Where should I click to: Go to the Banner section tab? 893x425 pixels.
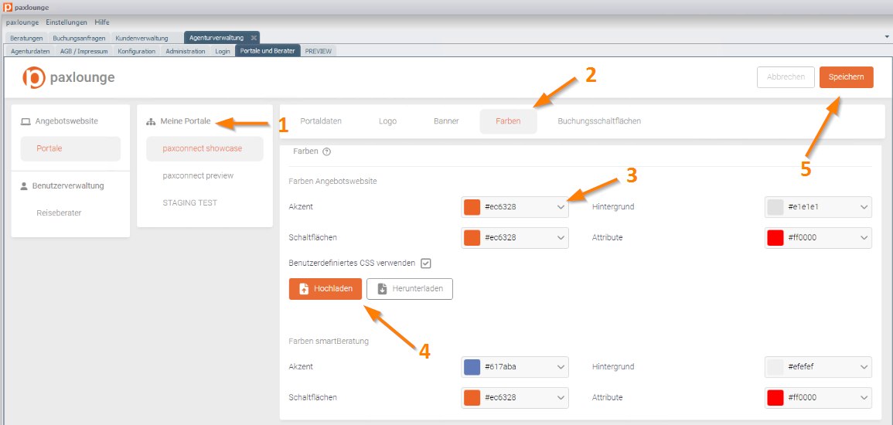point(447,121)
